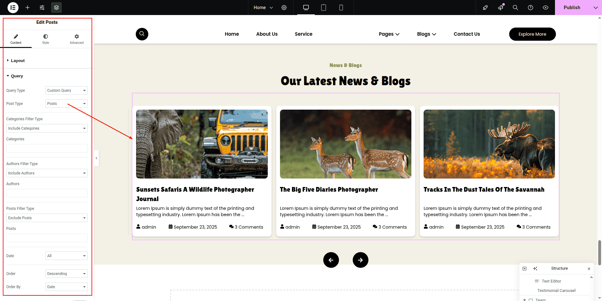Click the Elementor logo icon
Image resolution: width=602 pixels, height=301 pixels.
click(x=13, y=8)
